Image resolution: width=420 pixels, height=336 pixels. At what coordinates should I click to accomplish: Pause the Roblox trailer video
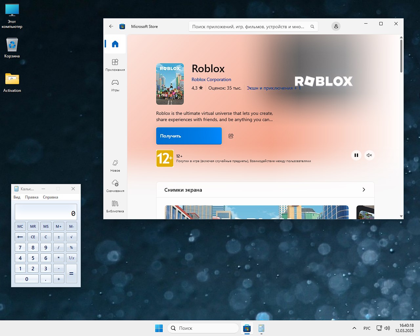[x=356, y=155]
